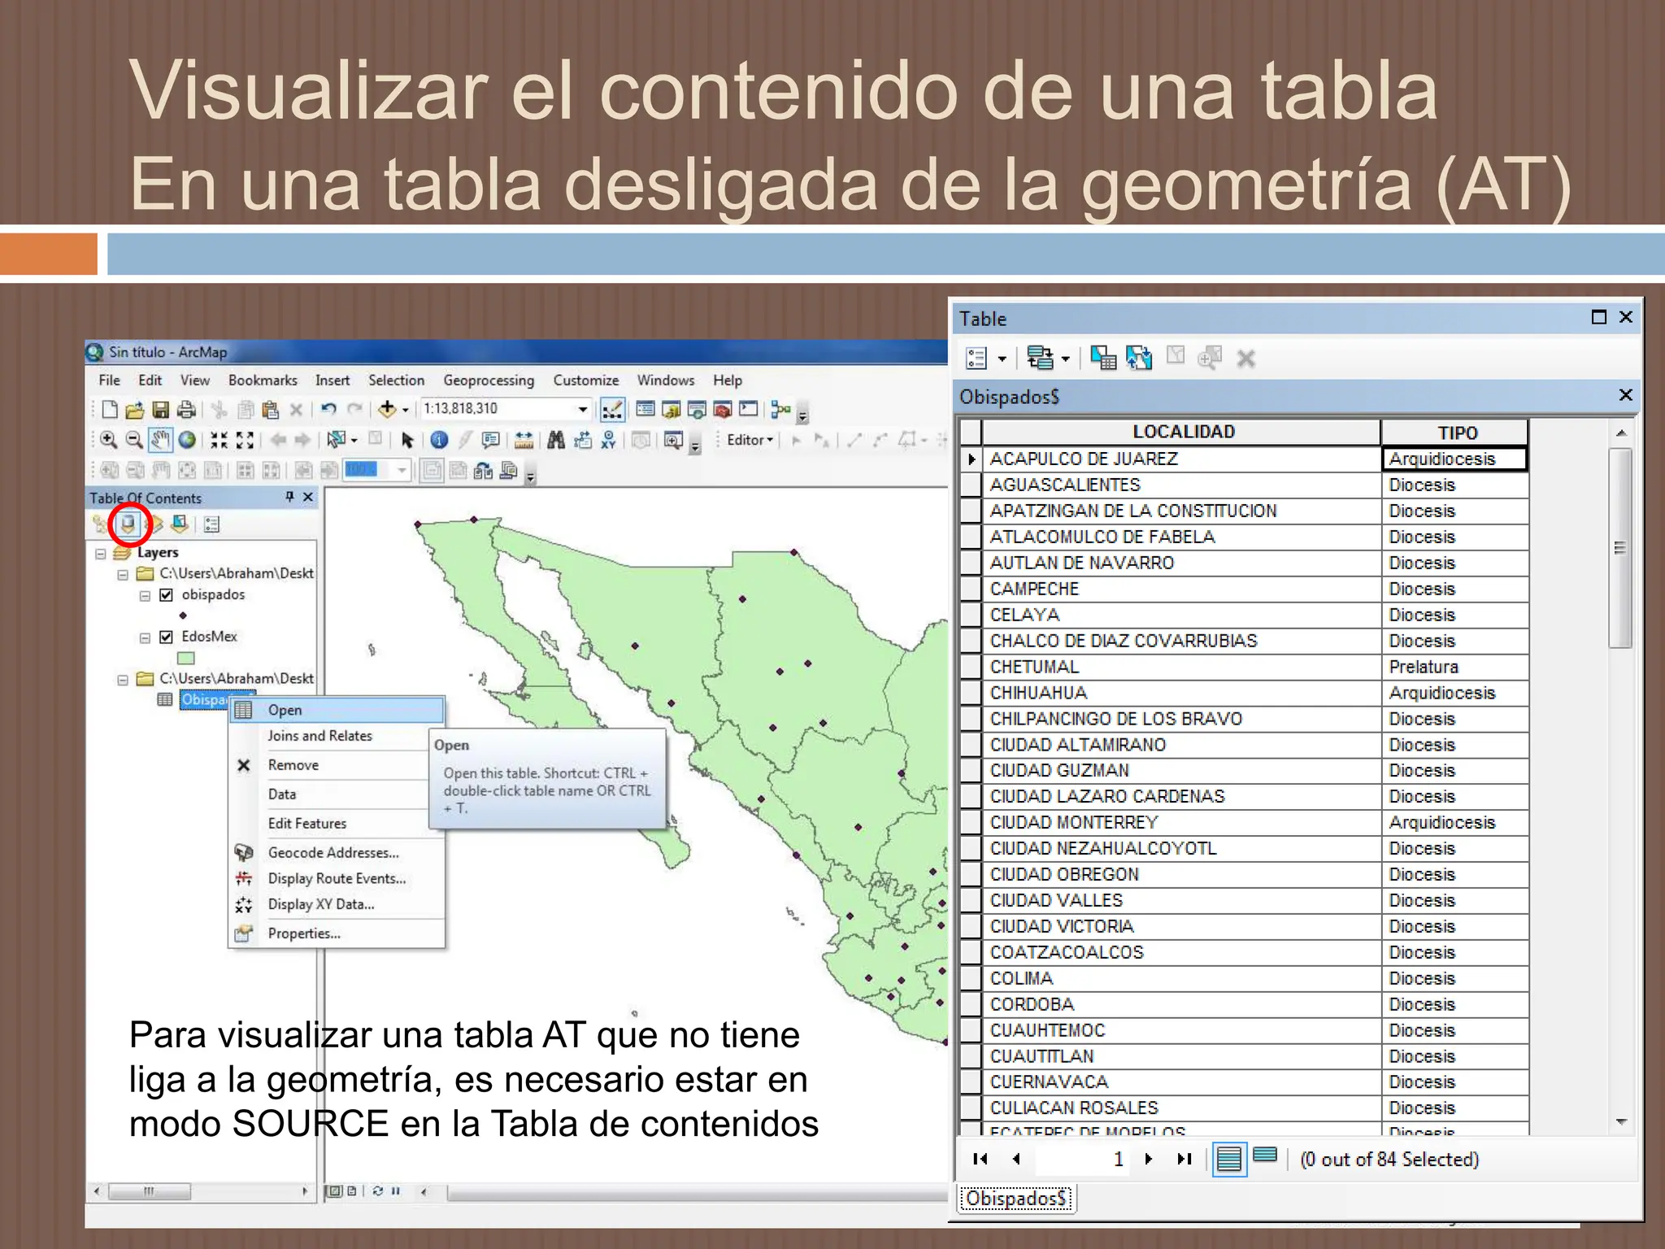1665x1249 pixels.
Task: Go to next record arrow button
Action: click(1148, 1159)
